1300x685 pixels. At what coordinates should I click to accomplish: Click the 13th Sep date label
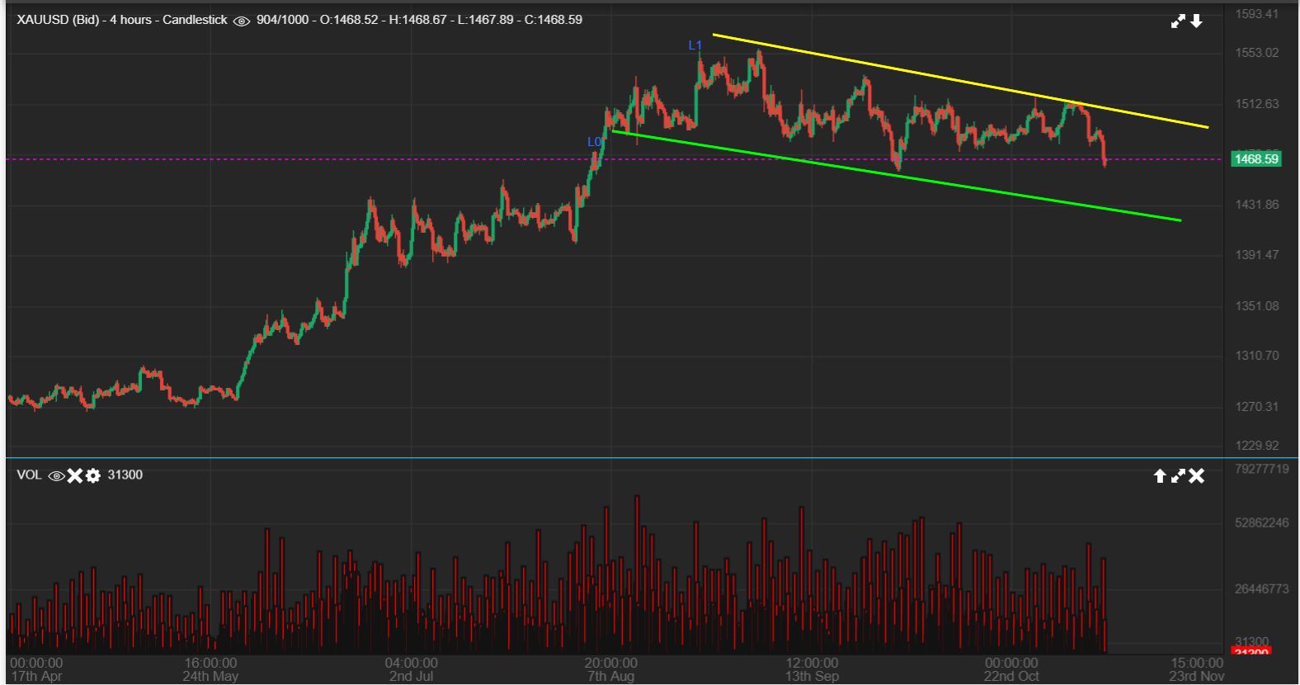click(812, 676)
